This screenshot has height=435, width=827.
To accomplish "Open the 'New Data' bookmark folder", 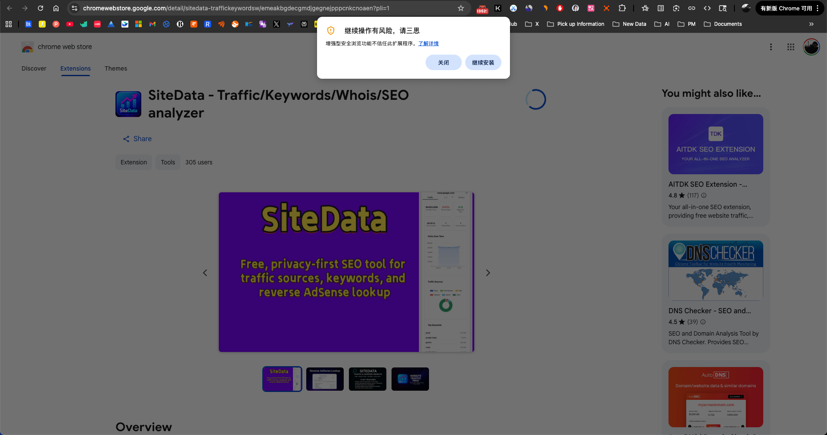I will [x=629, y=24].
